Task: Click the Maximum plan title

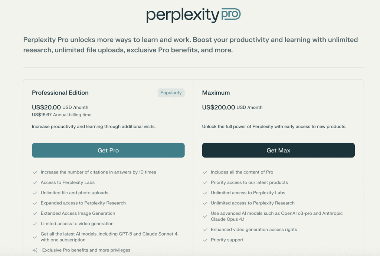Action: click(216, 93)
